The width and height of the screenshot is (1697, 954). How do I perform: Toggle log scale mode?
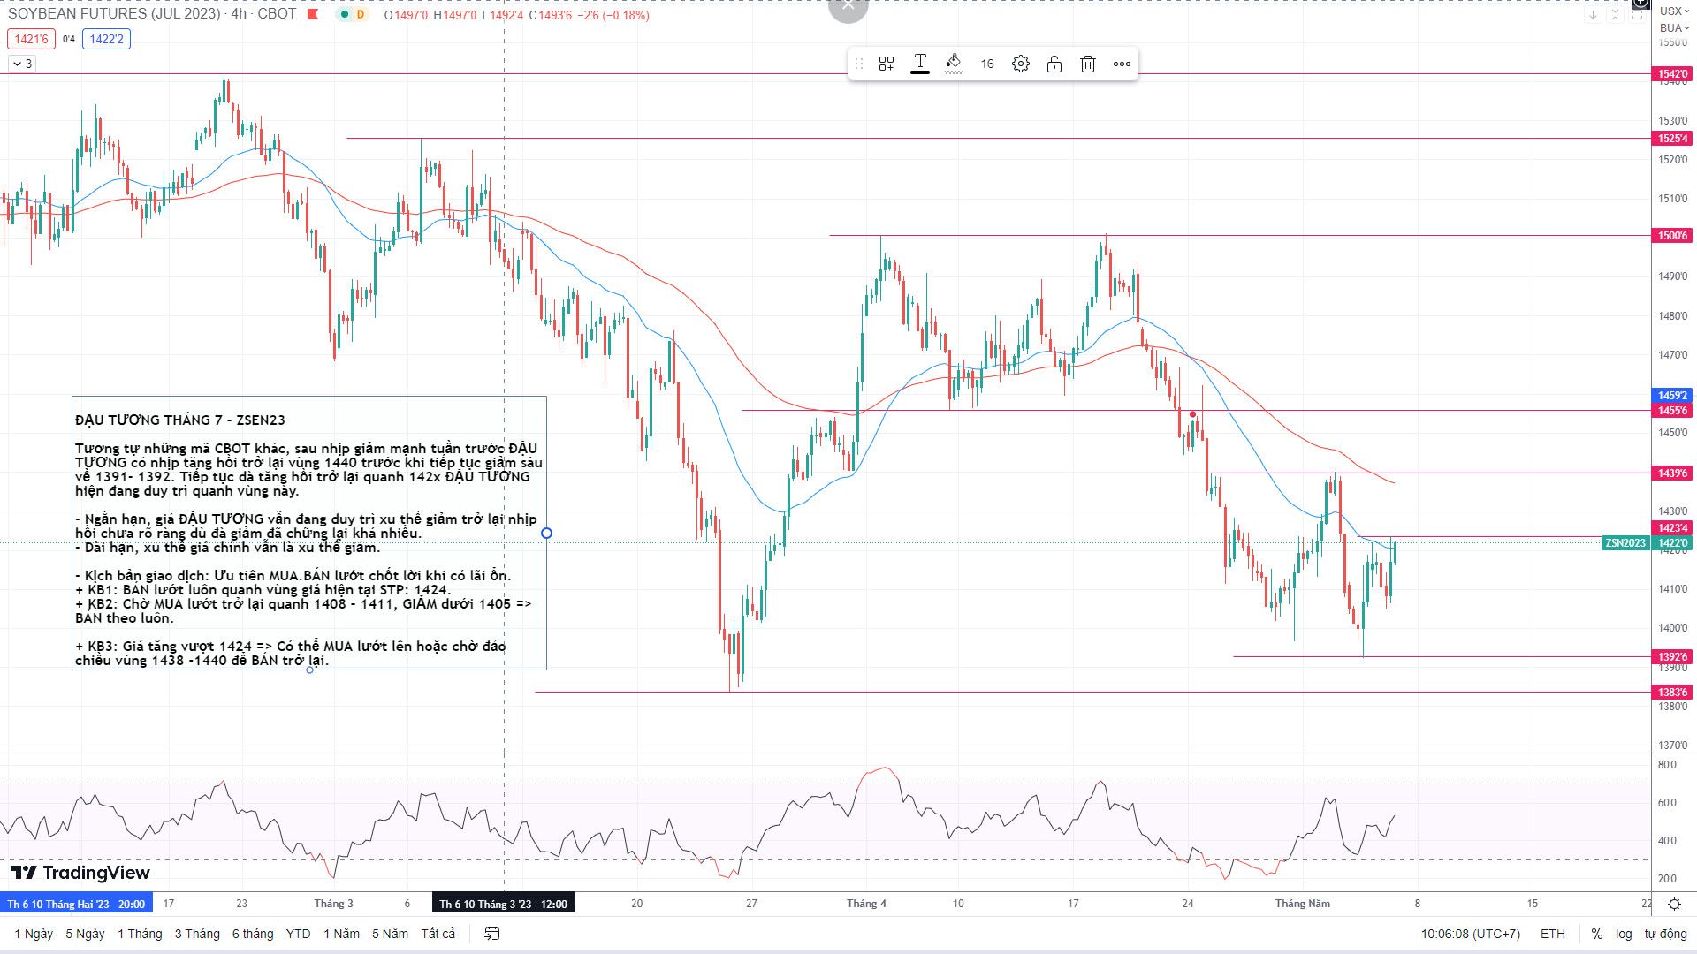click(1624, 934)
